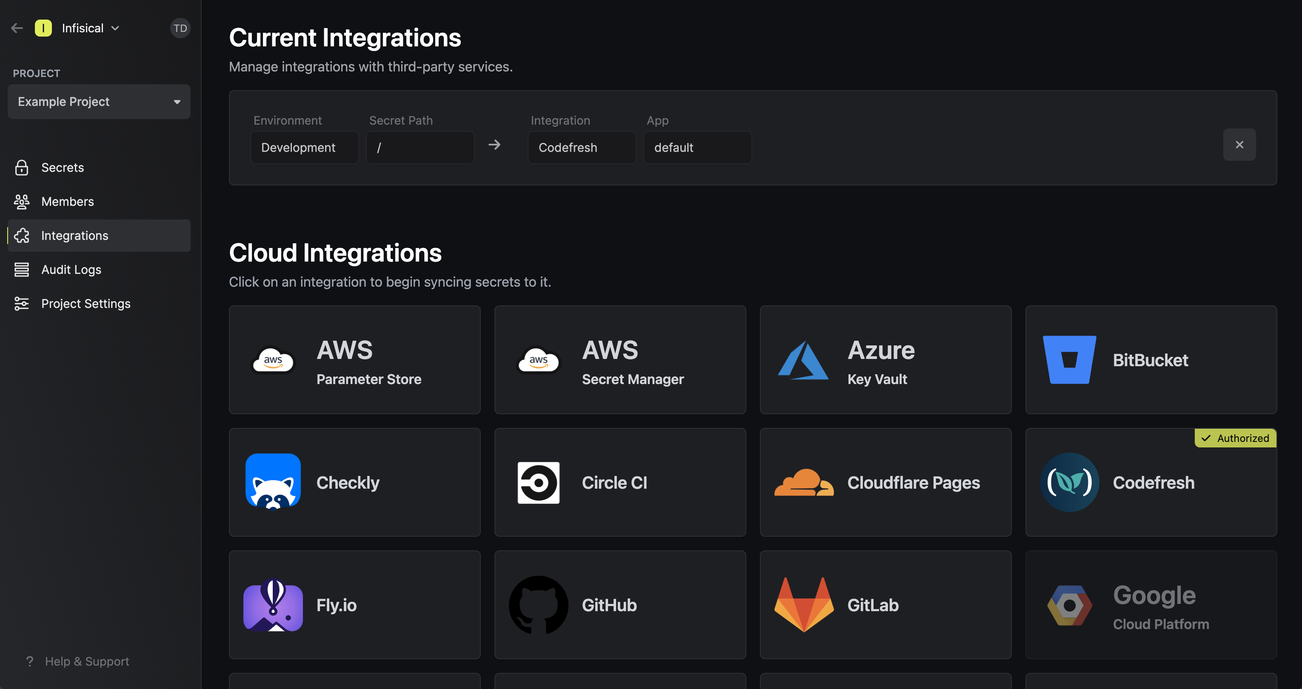Screen dimensions: 1302x689
Task: Open Help & Support link
Action: tap(86, 661)
